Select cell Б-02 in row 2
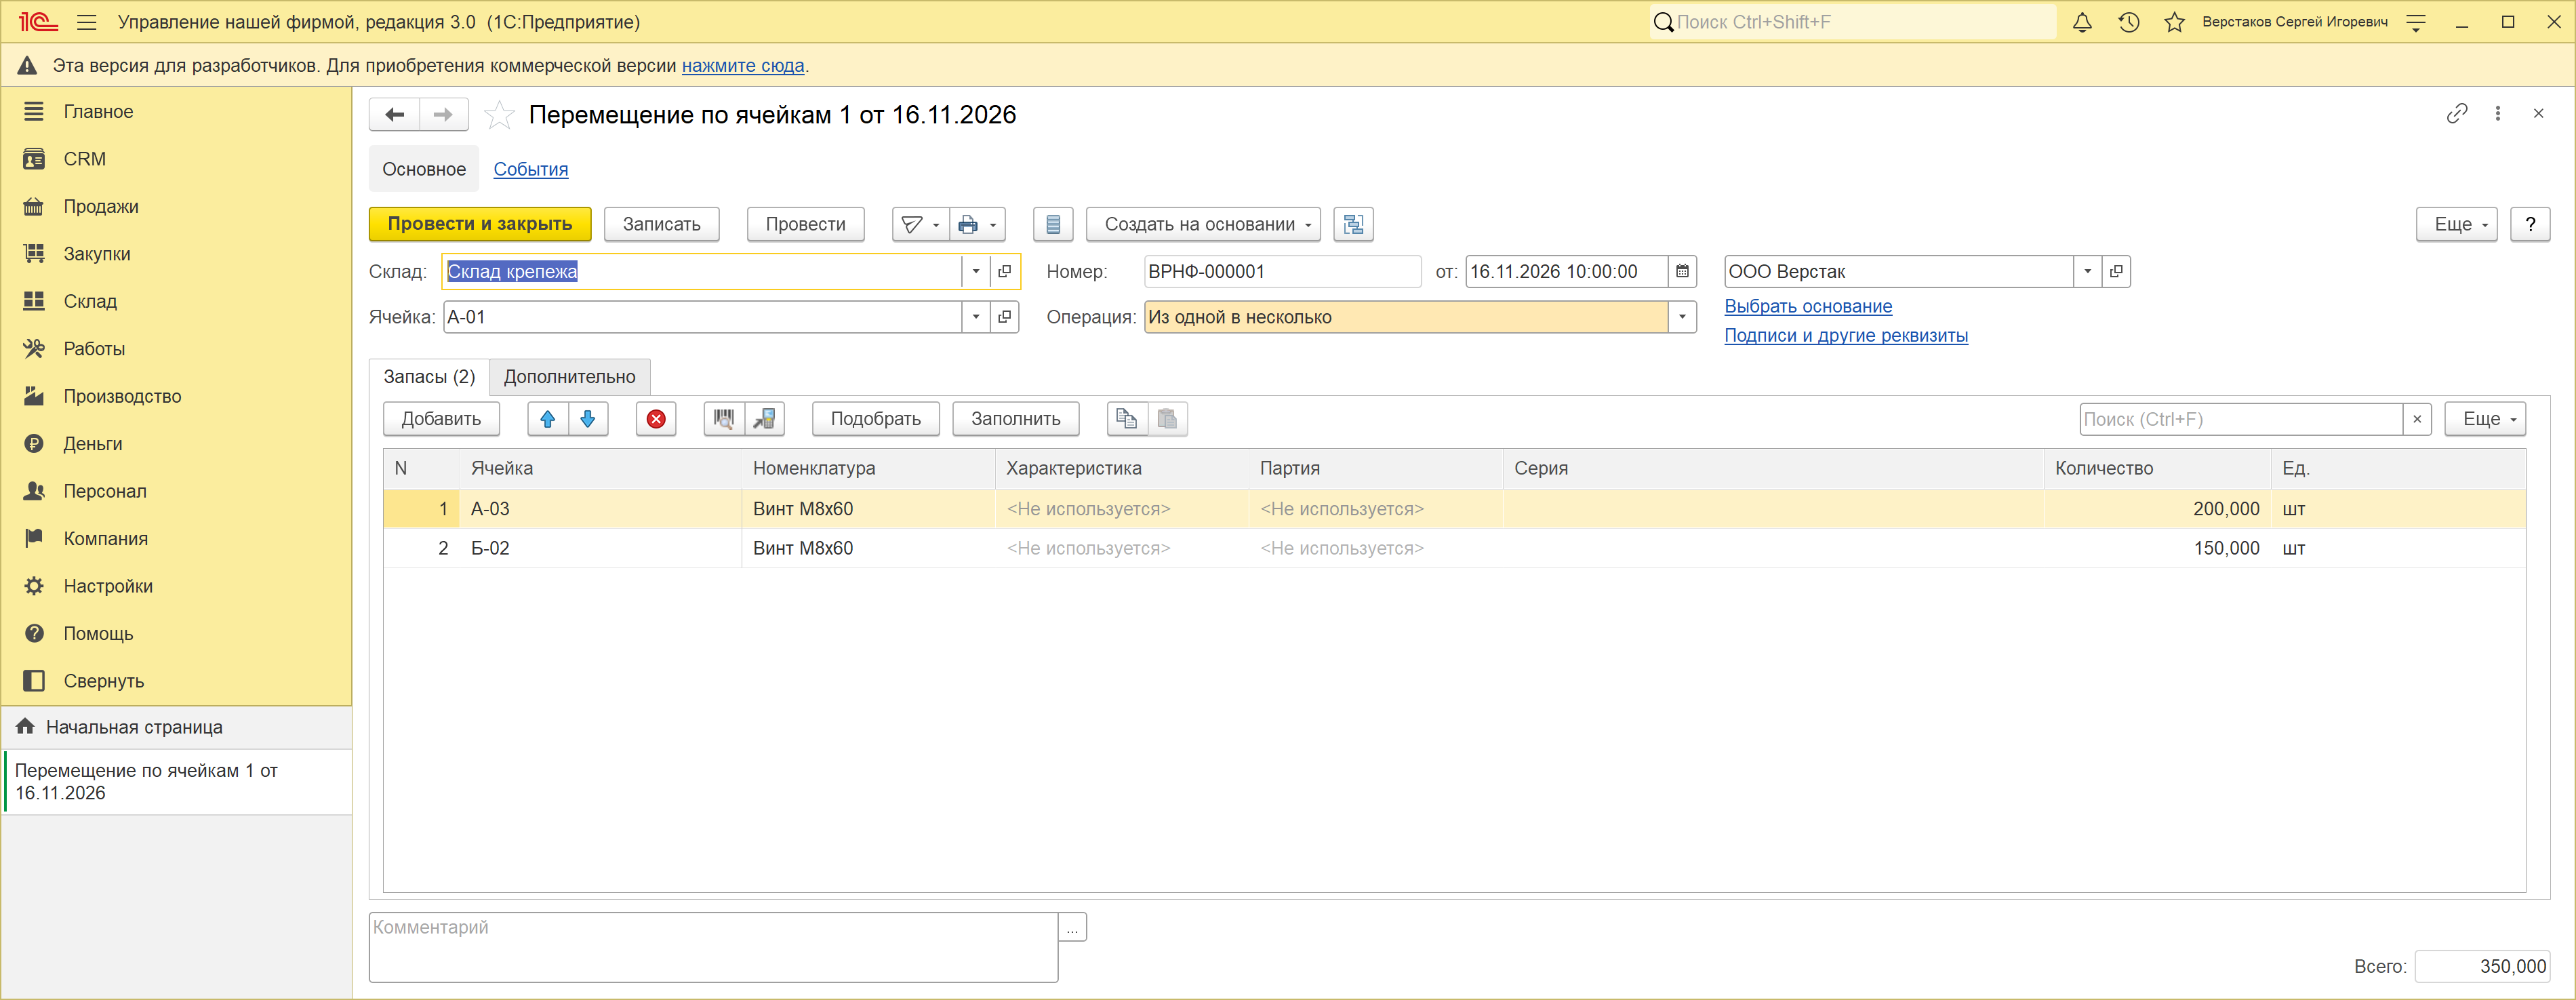The image size is (2576, 1000). pos(601,548)
